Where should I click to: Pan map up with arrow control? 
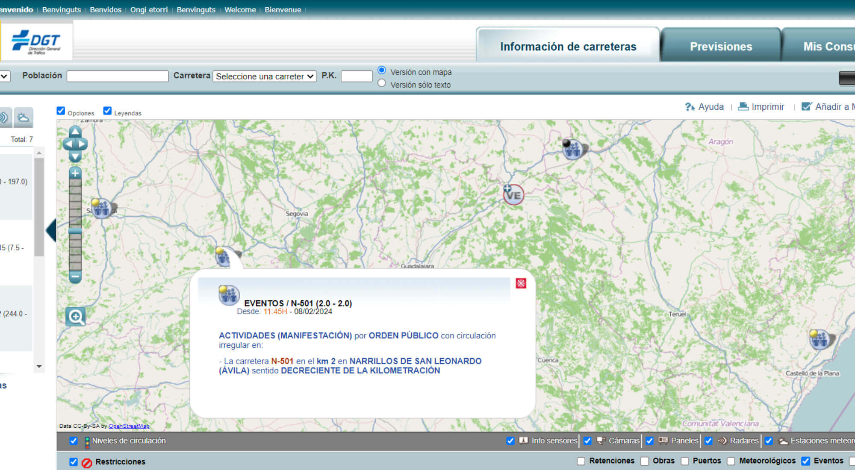(75, 131)
